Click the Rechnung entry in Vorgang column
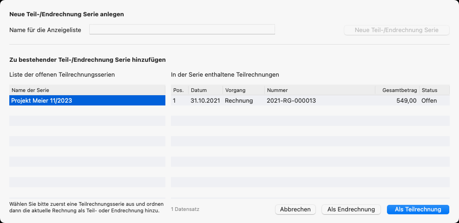This screenshot has height=223, width=459. coord(239,100)
